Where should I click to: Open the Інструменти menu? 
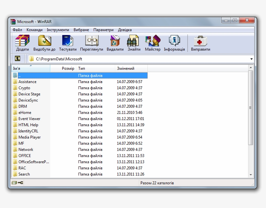[x=58, y=30]
